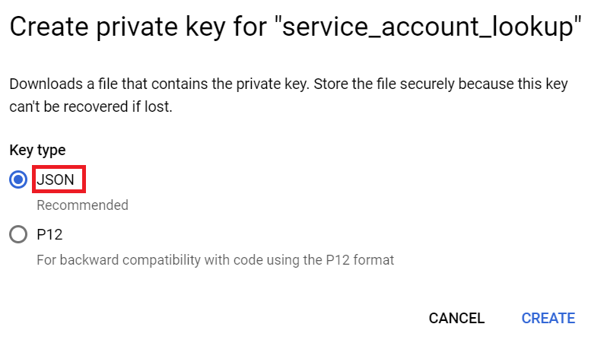Click the CREATE button
The image size is (607, 343).
(x=548, y=318)
